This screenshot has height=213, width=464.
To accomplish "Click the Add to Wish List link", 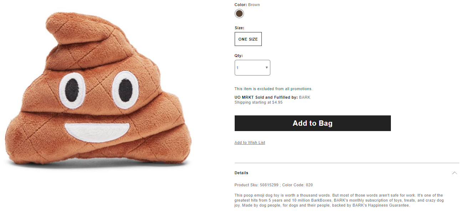I will 250,143.
